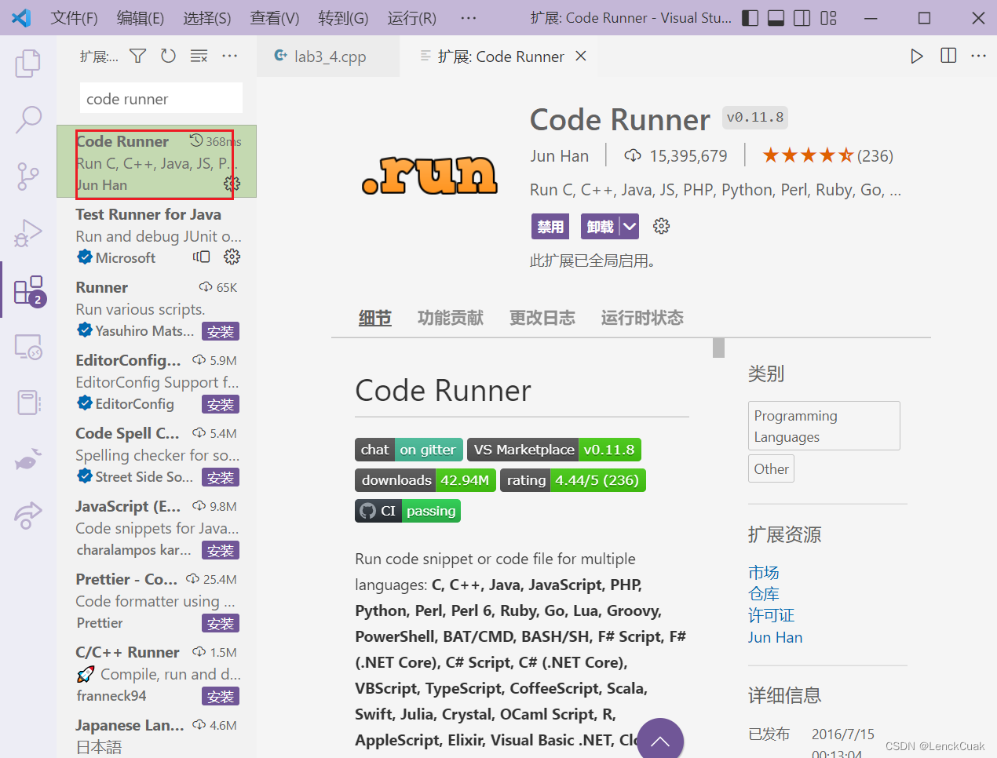Click the extensions search input field
This screenshot has width=997, height=758.
pos(161,99)
